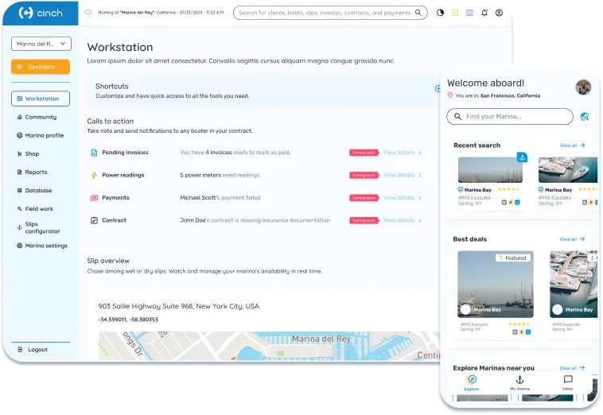Click the notification bell icon

pyautogui.click(x=484, y=13)
